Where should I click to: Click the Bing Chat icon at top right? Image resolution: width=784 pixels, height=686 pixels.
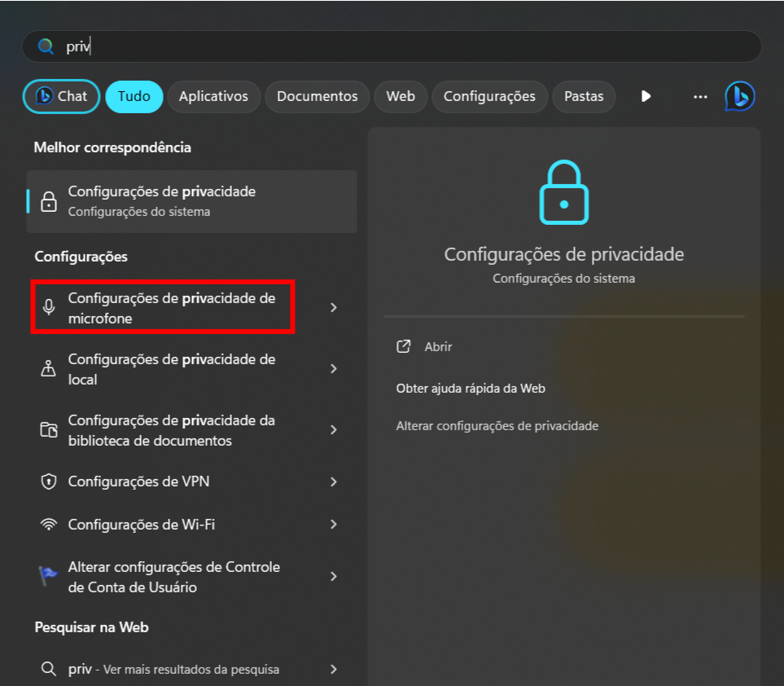coord(739,96)
